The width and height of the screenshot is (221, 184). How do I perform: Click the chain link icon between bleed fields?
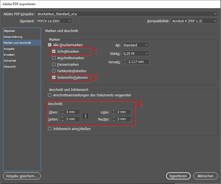click(x=86, y=116)
